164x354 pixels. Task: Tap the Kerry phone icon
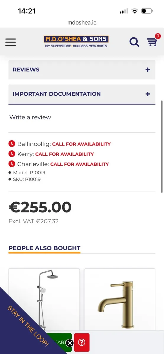coord(12,154)
